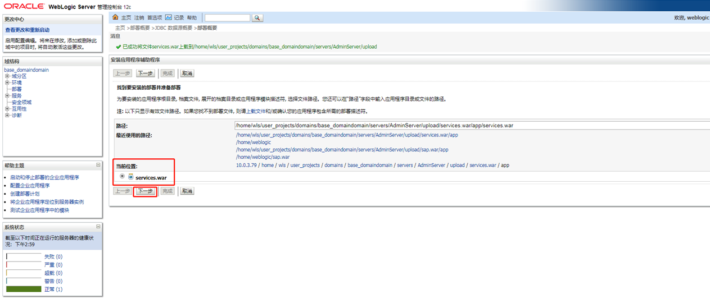This screenshot has width=710, height=303.
Task: Open help topic 配置企业应用程序
Action: [x=30, y=186]
